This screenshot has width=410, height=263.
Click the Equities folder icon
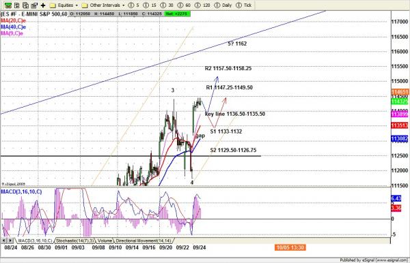(x=53, y=5)
